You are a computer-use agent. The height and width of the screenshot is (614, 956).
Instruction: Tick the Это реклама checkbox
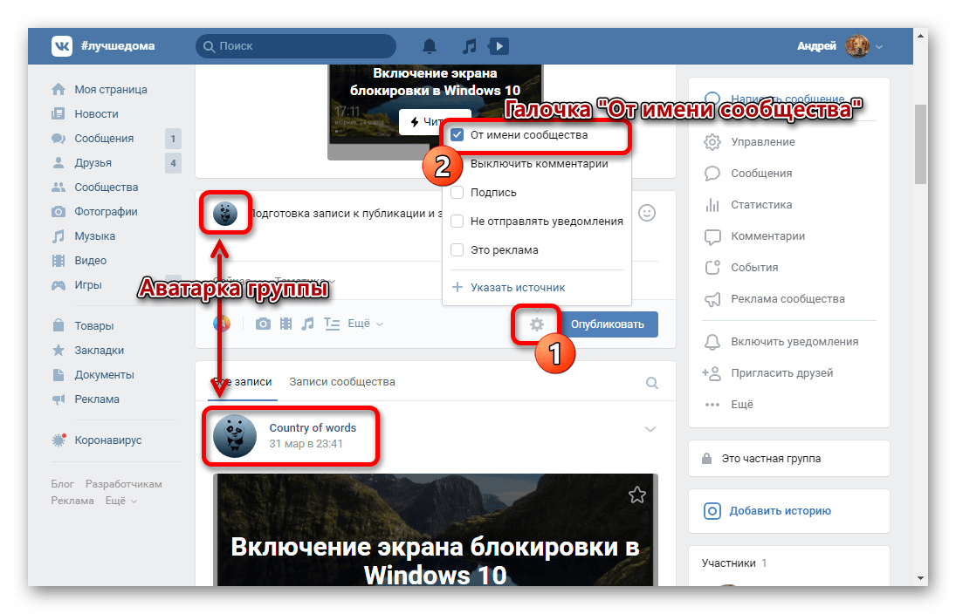tap(457, 249)
